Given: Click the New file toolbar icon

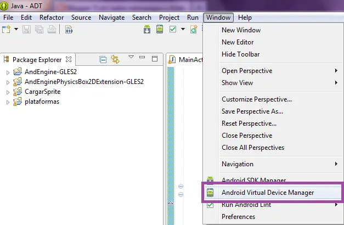Looking at the screenshot, I should [x=6, y=29].
